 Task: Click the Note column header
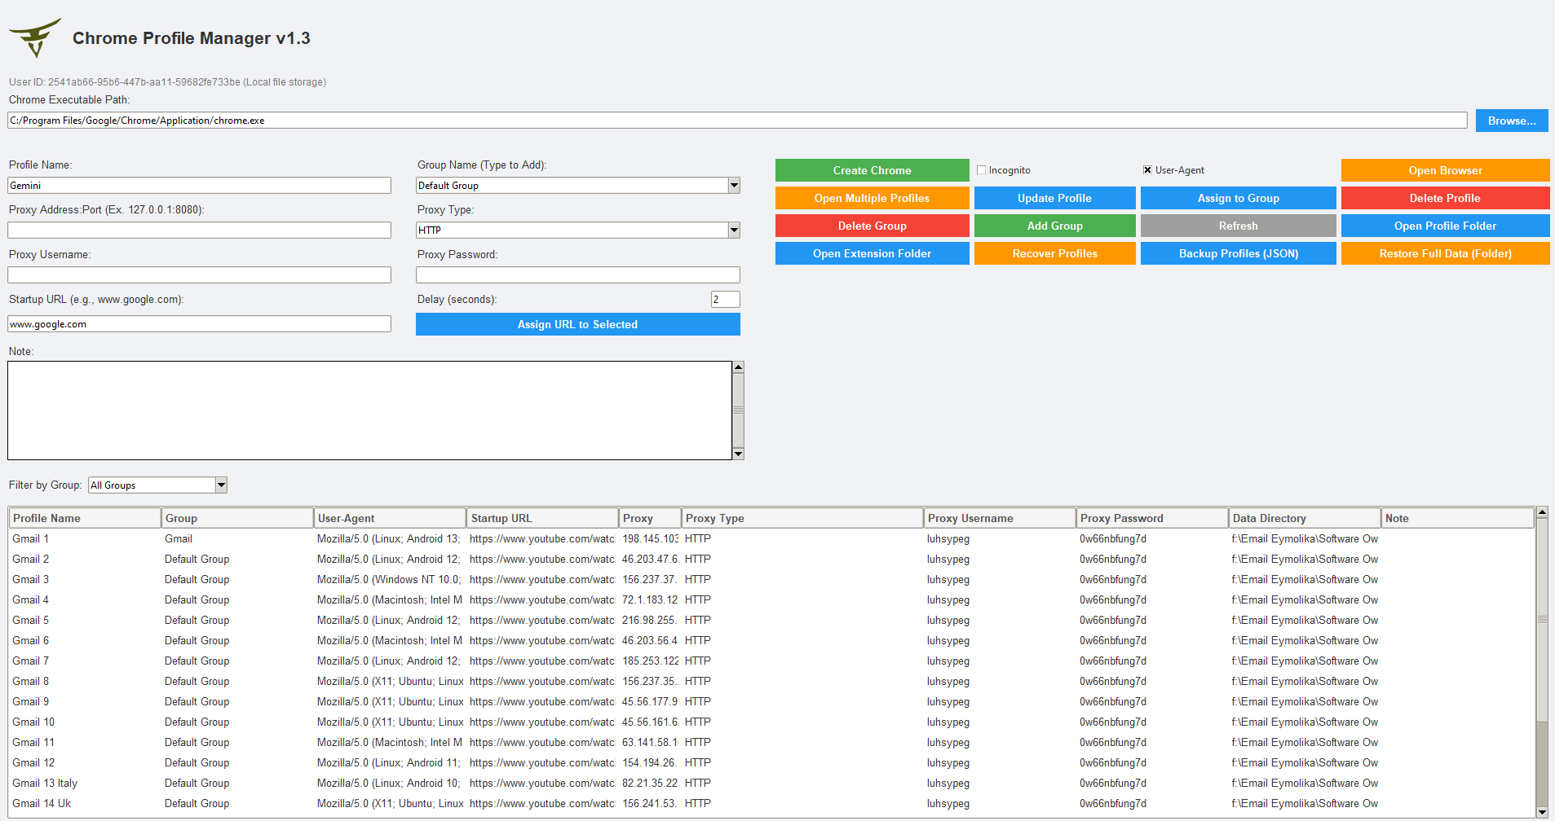pos(1457,518)
